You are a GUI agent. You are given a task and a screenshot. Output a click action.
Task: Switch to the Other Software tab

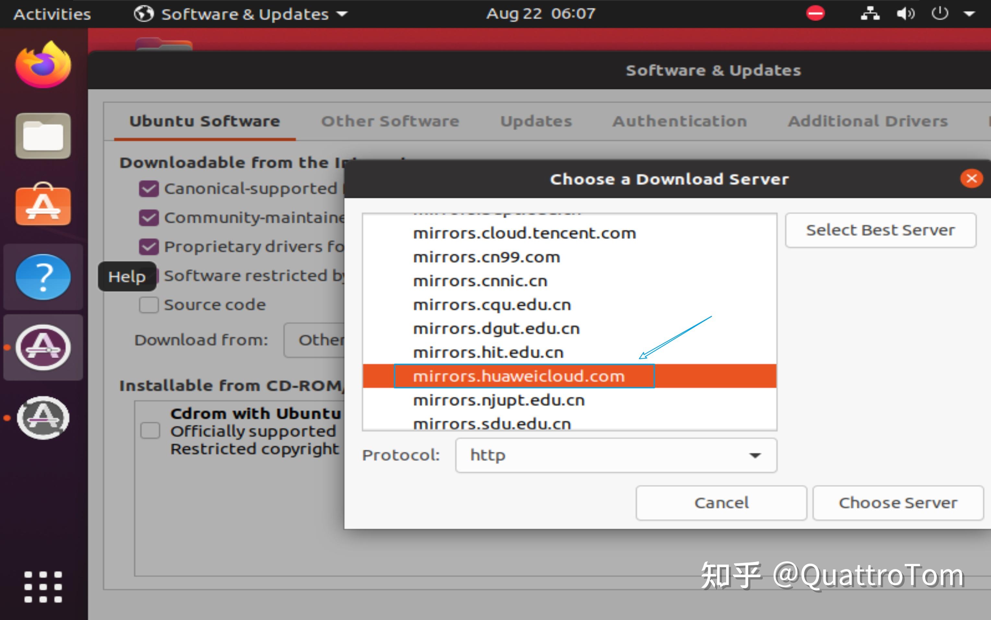(390, 122)
